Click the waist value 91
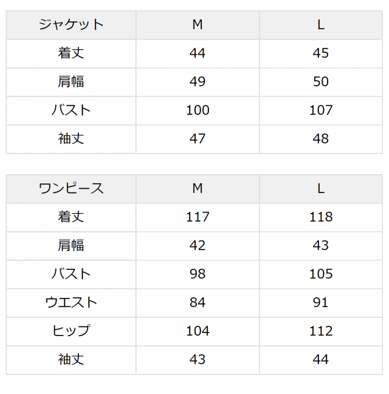The image size is (389, 394). [321, 303]
